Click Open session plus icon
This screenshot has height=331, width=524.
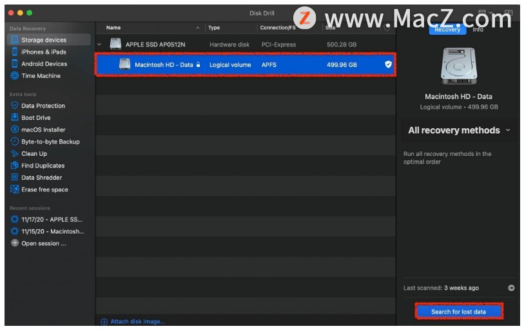(15, 243)
